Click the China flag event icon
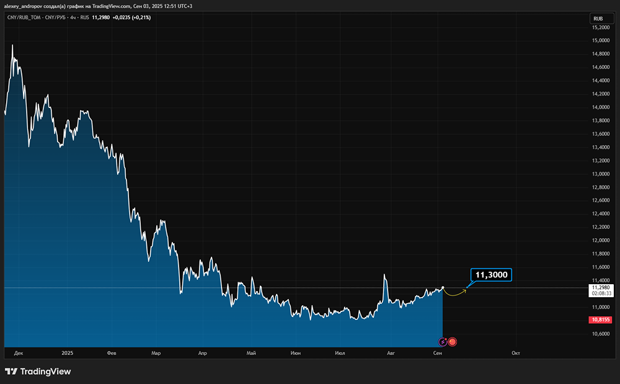The image size is (620, 384). pos(453,342)
